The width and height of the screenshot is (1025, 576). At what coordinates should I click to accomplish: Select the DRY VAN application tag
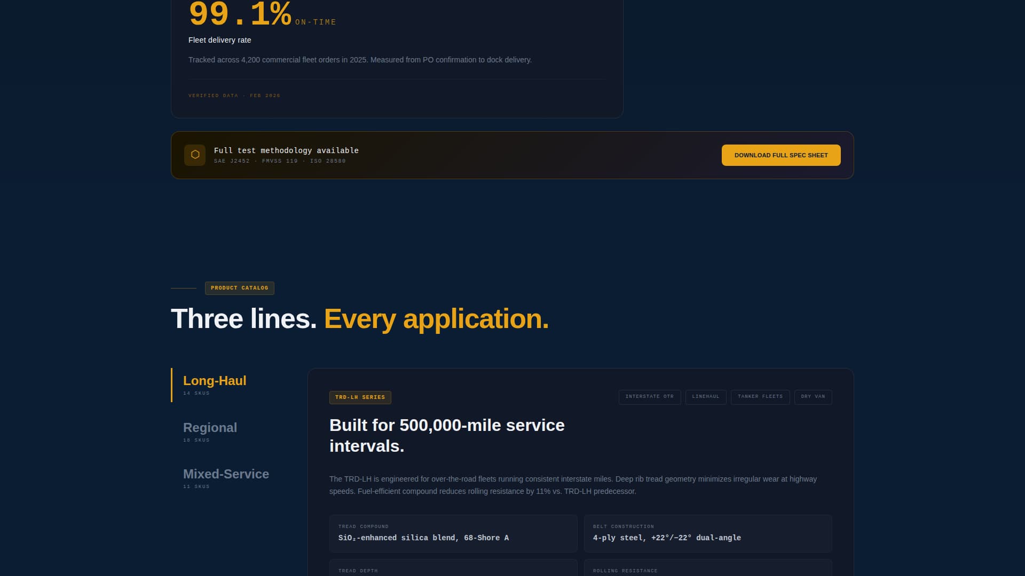[x=813, y=397]
